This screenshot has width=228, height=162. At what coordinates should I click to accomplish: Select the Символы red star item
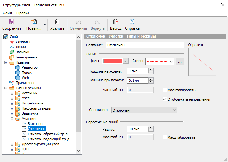click(x=12, y=42)
